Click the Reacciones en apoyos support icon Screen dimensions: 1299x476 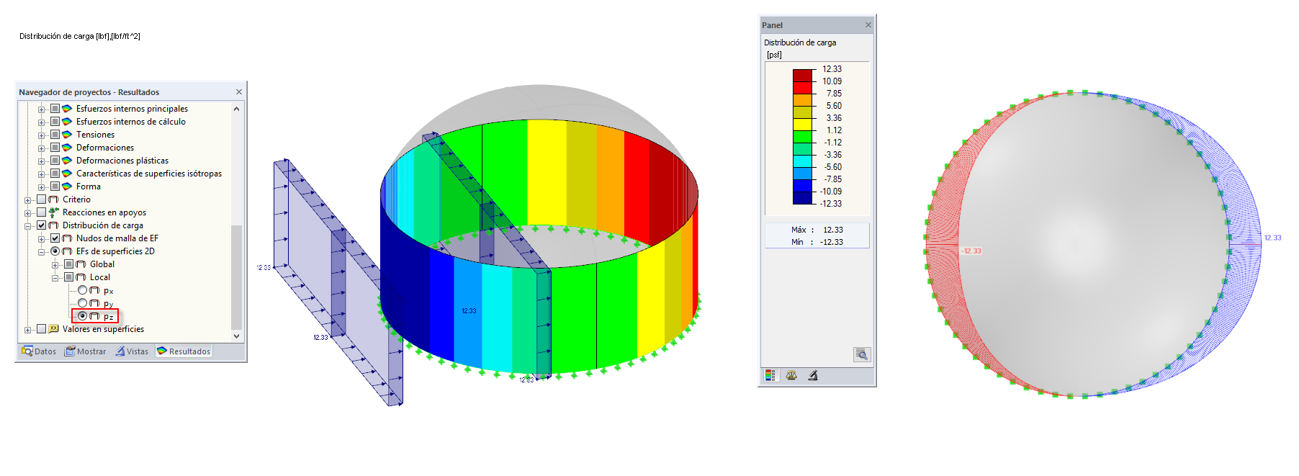pos(53,212)
